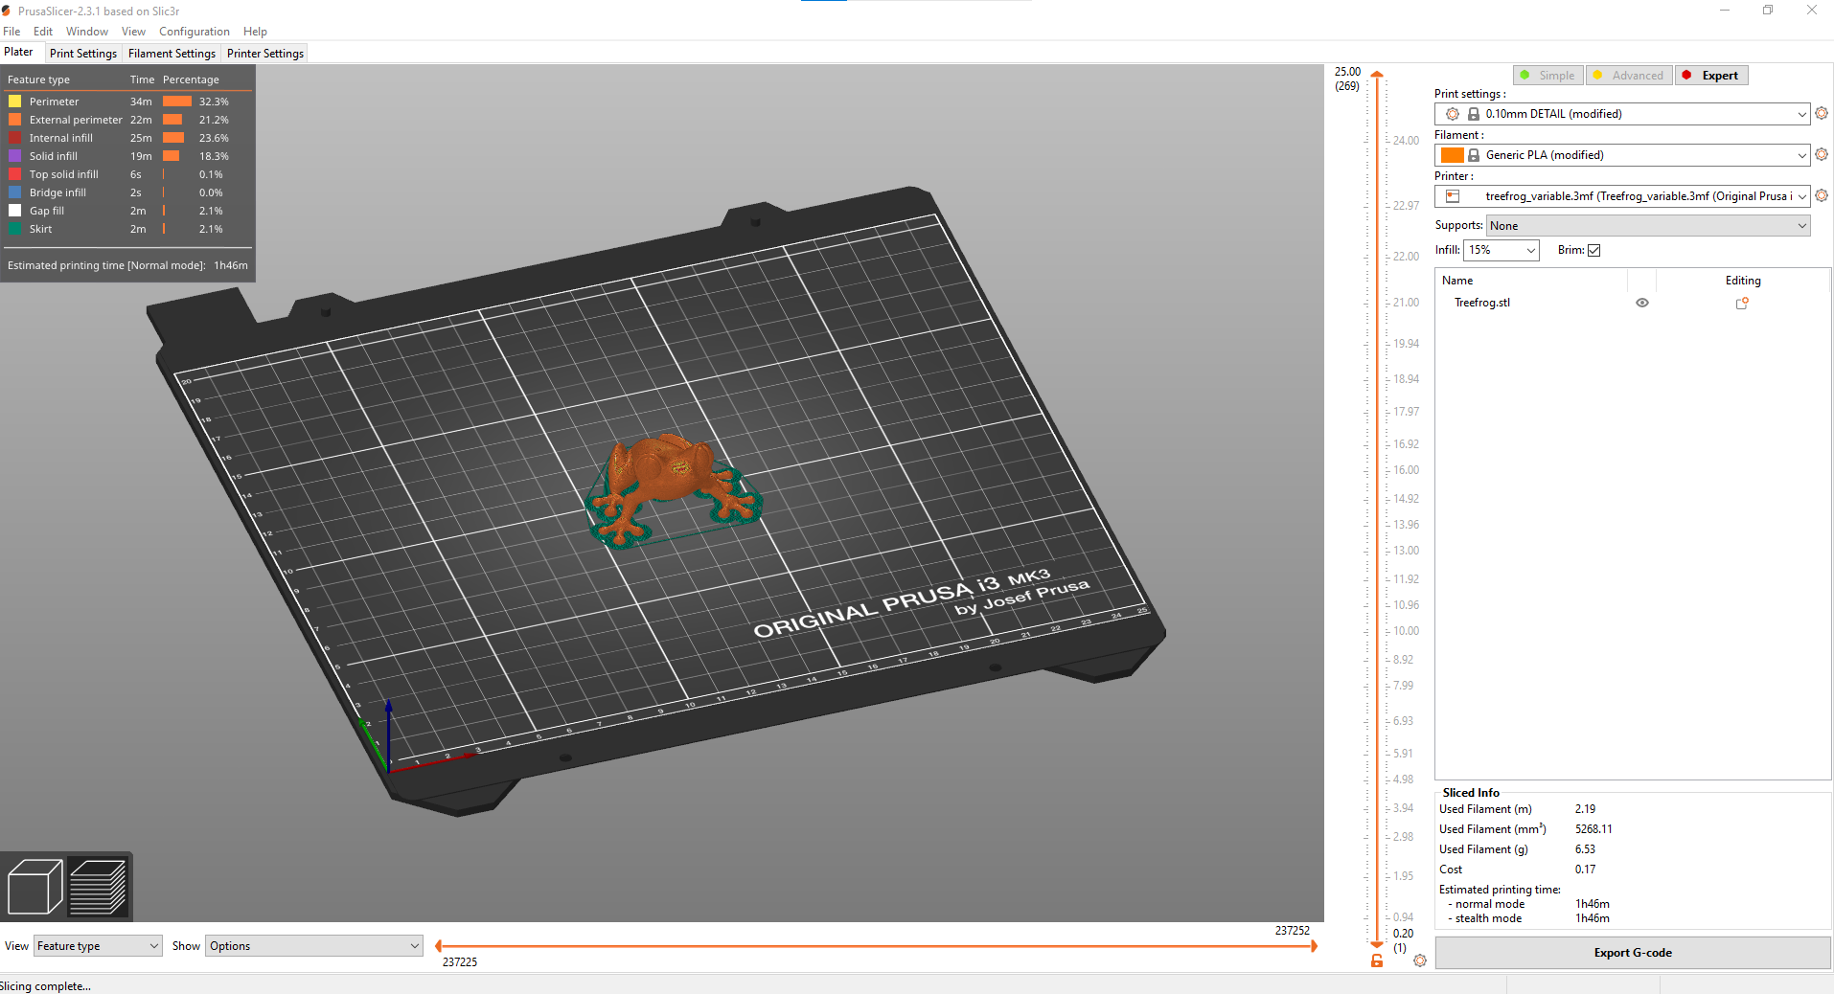Click the purple Solid infill color swatch
This screenshot has width=1834, height=994.
click(15, 156)
